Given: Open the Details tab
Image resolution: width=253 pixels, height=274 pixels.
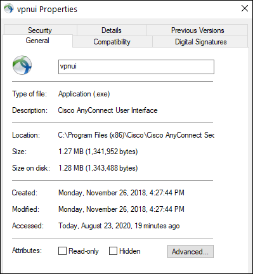Looking at the screenshot, I should [x=112, y=30].
